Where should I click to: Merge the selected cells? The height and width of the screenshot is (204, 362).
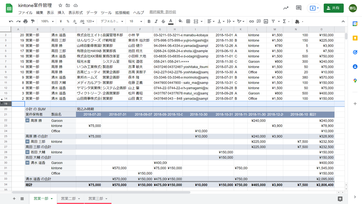tap(196, 21)
